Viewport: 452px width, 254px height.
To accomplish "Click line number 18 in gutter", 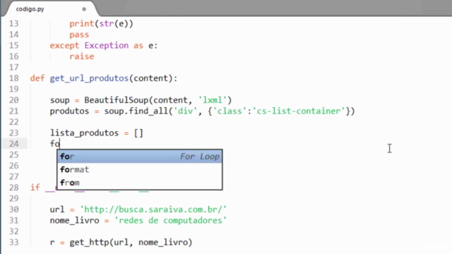I will tap(13, 78).
